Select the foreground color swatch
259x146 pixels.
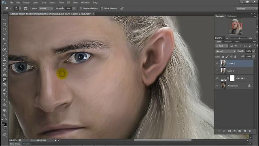[3, 123]
